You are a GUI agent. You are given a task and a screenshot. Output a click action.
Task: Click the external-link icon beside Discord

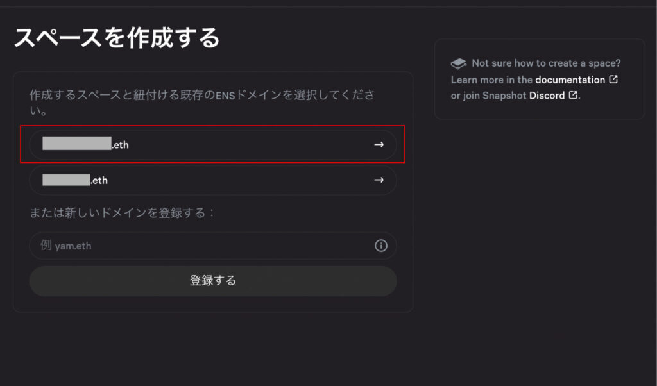click(573, 95)
